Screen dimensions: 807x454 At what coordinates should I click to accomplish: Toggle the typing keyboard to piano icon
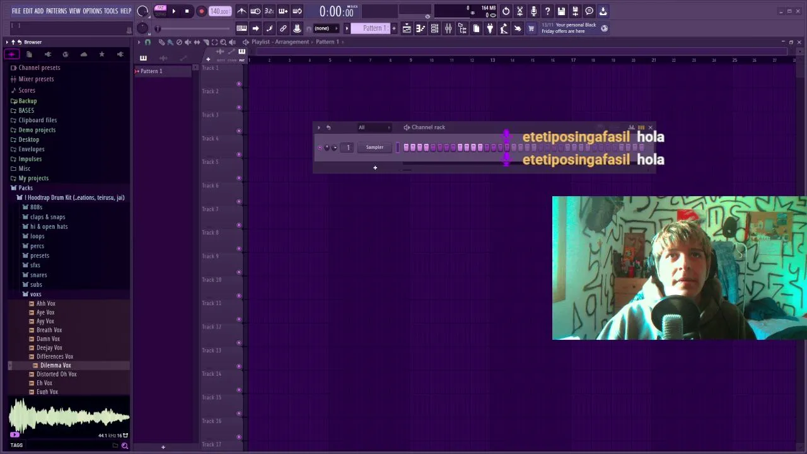click(x=241, y=28)
